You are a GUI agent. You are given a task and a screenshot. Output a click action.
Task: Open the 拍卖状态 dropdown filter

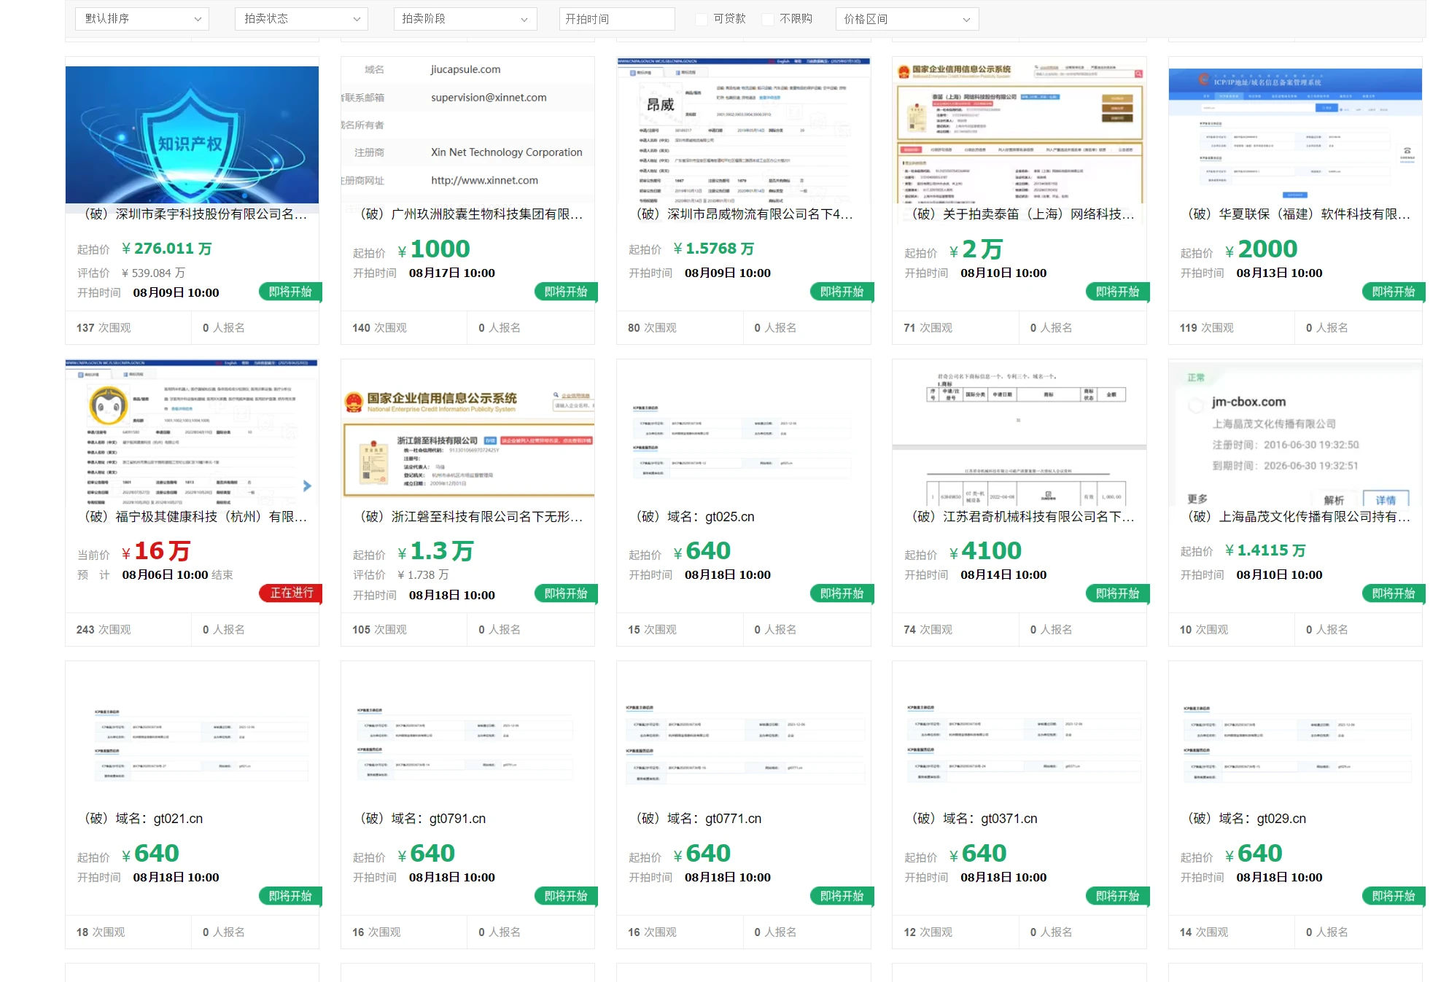pyautogui.click(x=301, y=19)
